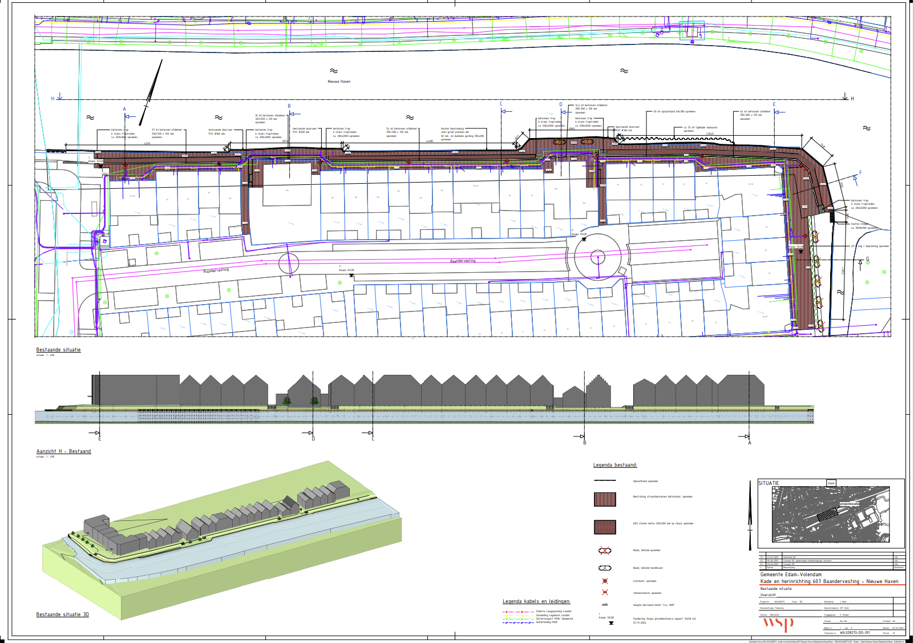Click the 'EDAM' box on situation map
Screen dimensions: 914x643
[831, 483]
